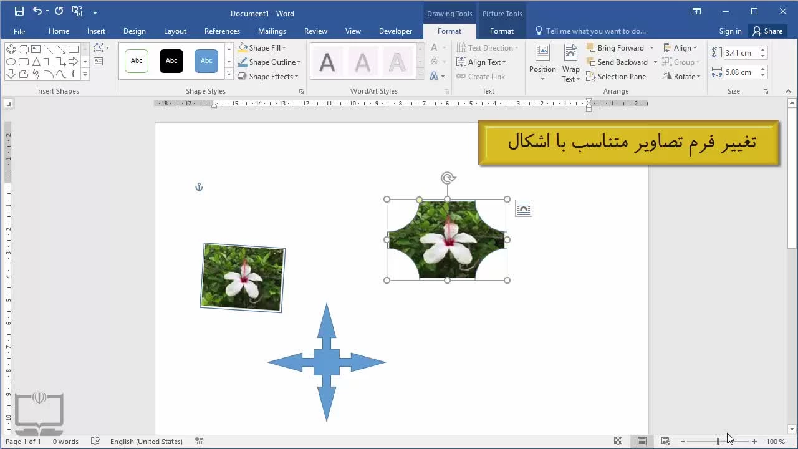Image resolution: width=798 pixels, height=449 pixels.
Task: Switch to Web Layout view
Action: coord(665,442)
